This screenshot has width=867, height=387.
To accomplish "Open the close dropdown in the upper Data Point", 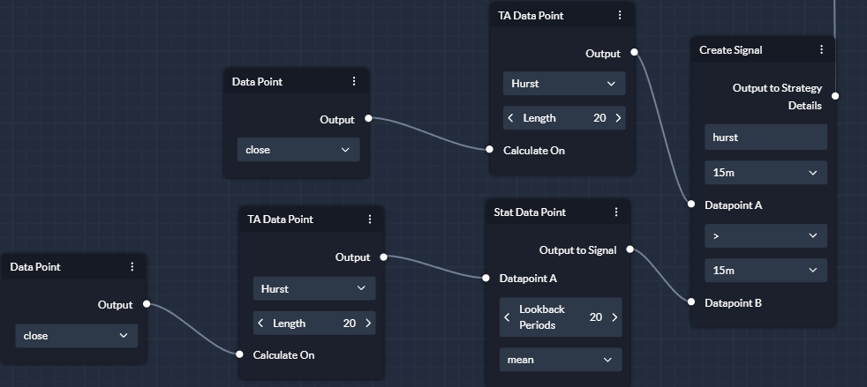I will click(x=298, y=150).
